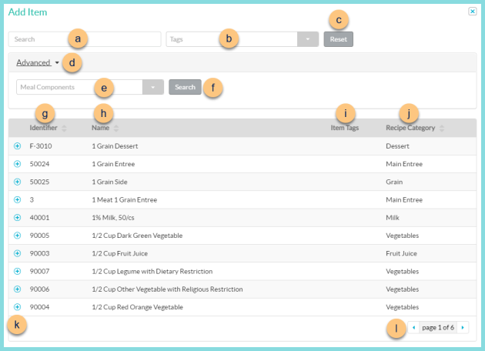Select "1% Milk, 50/cs" name
Image resolution: width=485 pixels, height=351 pixels.
[x=113, y=218]
